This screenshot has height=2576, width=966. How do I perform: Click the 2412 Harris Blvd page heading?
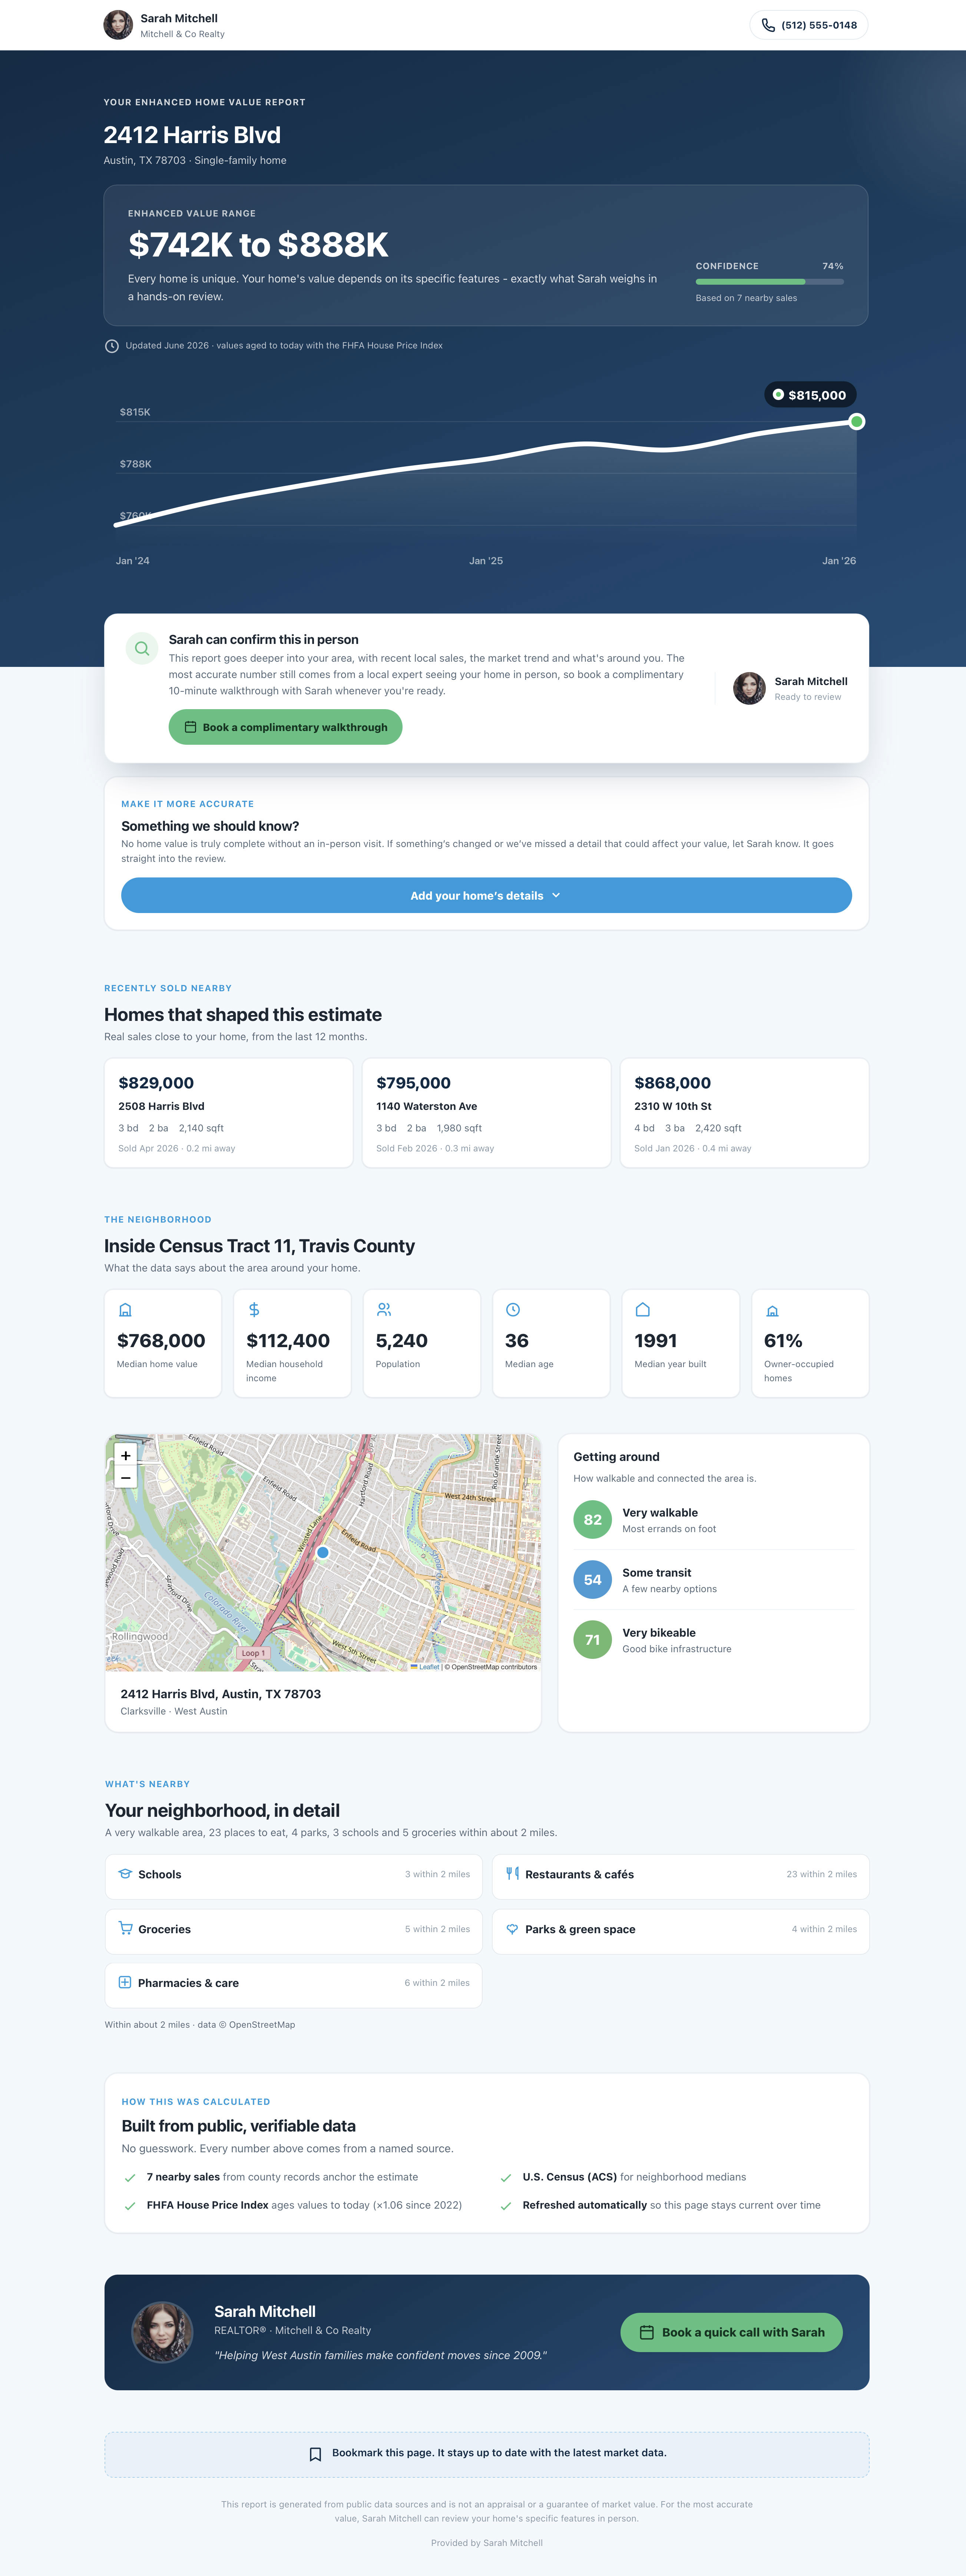click(x=192, y=135)
